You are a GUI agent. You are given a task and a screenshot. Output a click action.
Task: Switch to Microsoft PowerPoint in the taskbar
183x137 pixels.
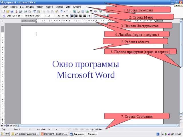(54, 134)
